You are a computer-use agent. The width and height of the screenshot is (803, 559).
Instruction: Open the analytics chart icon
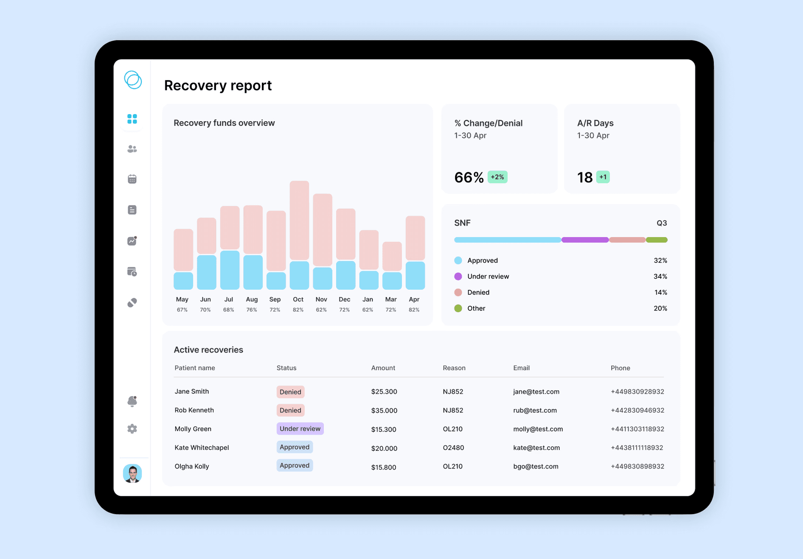(x=132, y=240)
